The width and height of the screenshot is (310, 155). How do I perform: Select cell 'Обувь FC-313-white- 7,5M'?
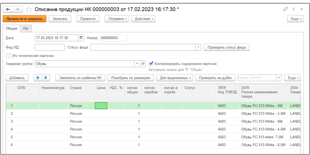coord(263,137)
